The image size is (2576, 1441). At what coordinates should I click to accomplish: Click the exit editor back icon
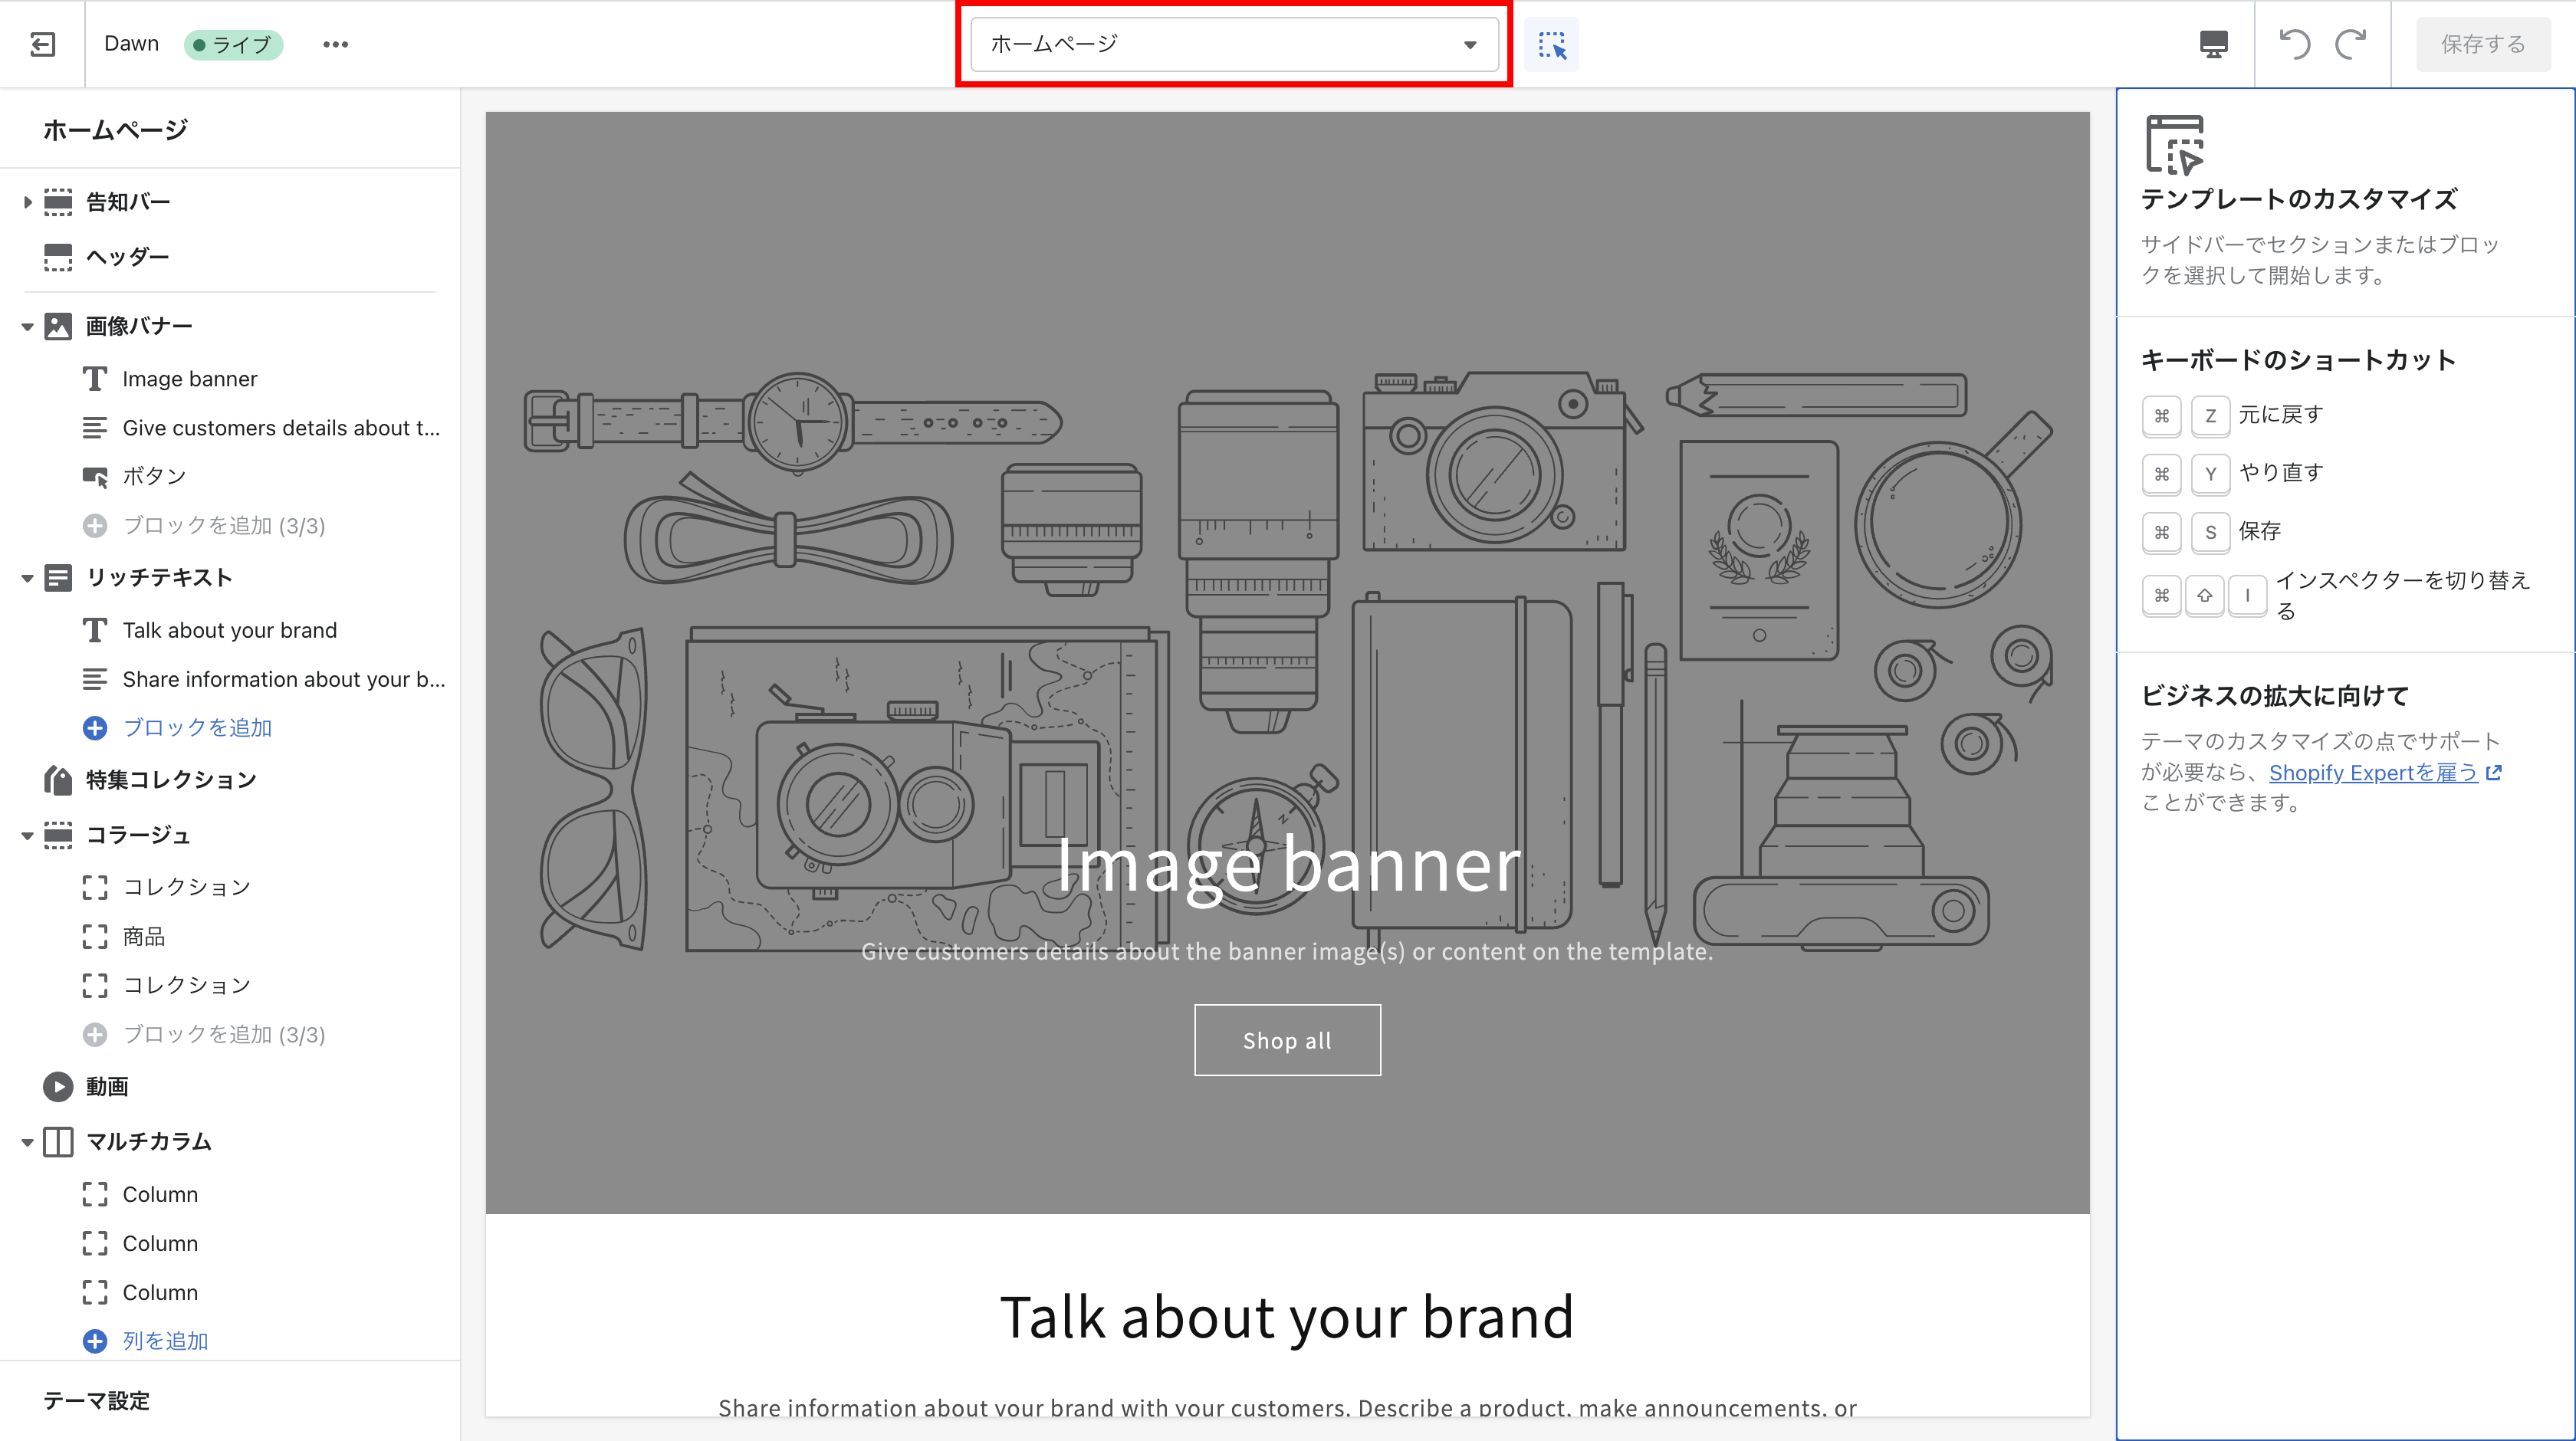click(x=42, y=44)
